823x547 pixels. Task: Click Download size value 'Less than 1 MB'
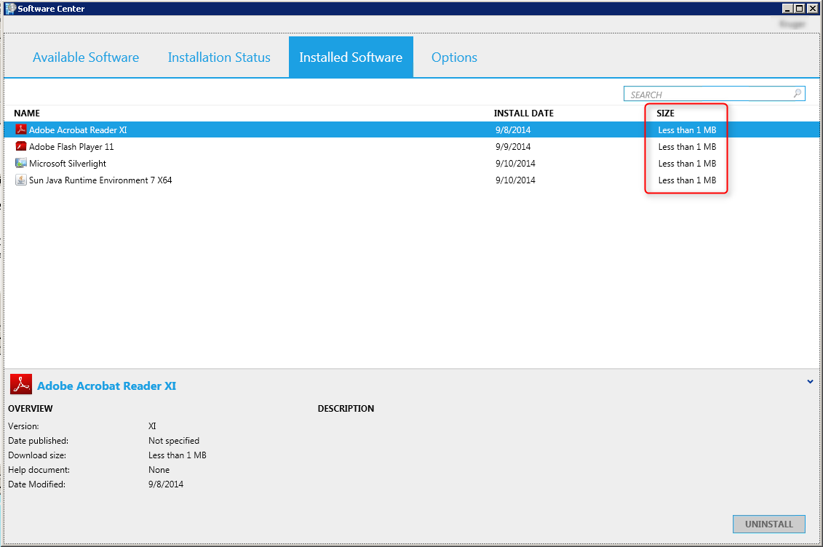[x=178, y=455]
